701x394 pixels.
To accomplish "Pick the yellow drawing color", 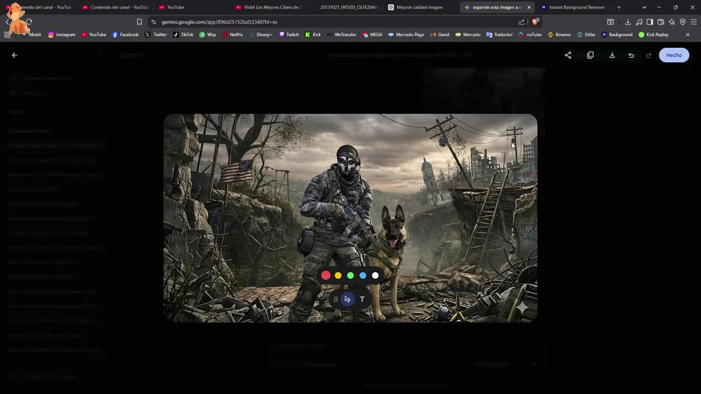I will click(x=338, y=275).
